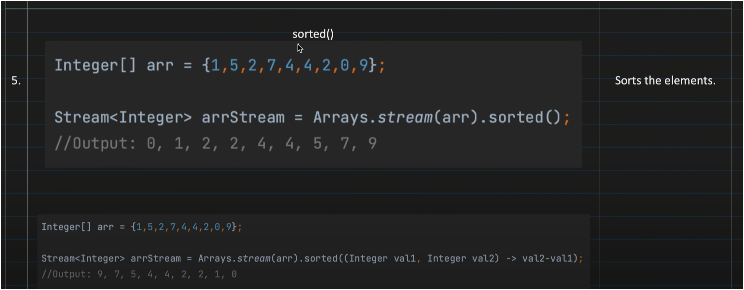Click the "arrStream" variable in the bottom code block
This screenshot has height=290, width=744.
155,259
